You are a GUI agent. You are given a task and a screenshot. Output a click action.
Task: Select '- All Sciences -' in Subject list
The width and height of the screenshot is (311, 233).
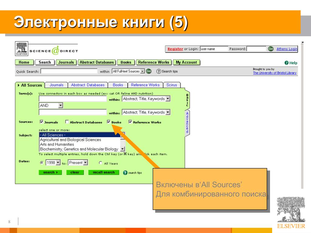80,135
